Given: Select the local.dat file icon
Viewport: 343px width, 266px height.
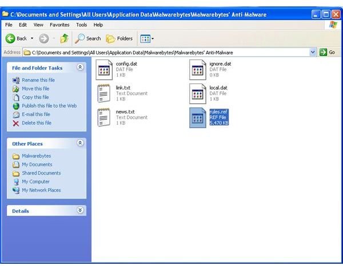Looking at the screenshot, I should point(198,94).
